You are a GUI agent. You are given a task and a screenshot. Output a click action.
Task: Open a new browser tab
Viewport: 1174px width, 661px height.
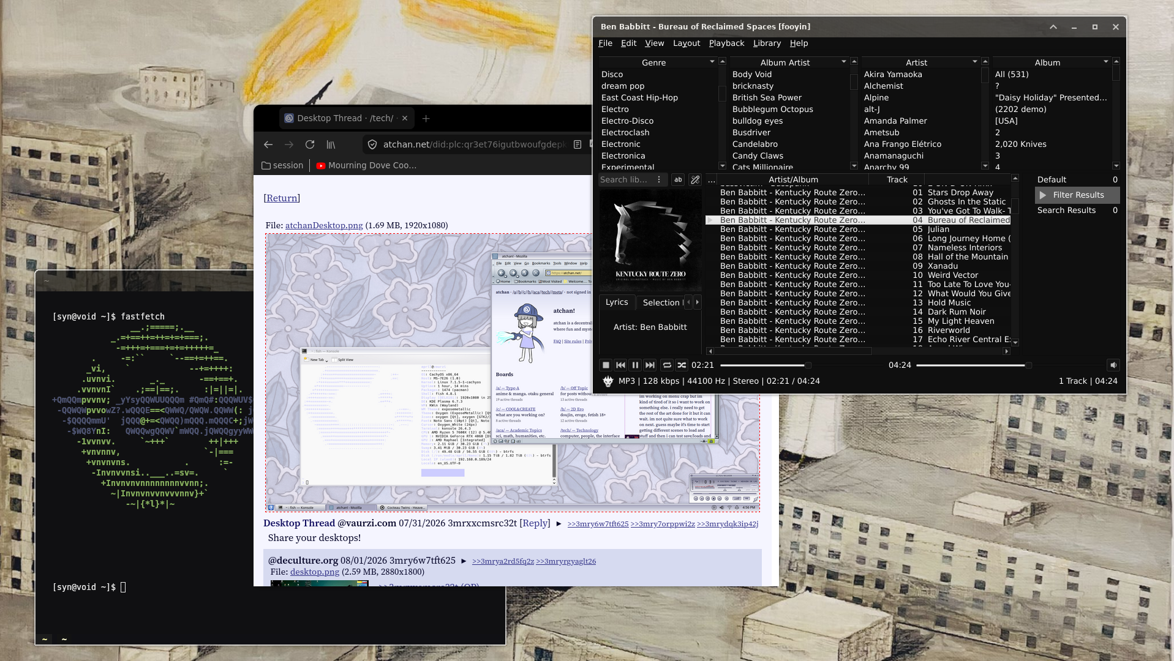click(426, 119)
